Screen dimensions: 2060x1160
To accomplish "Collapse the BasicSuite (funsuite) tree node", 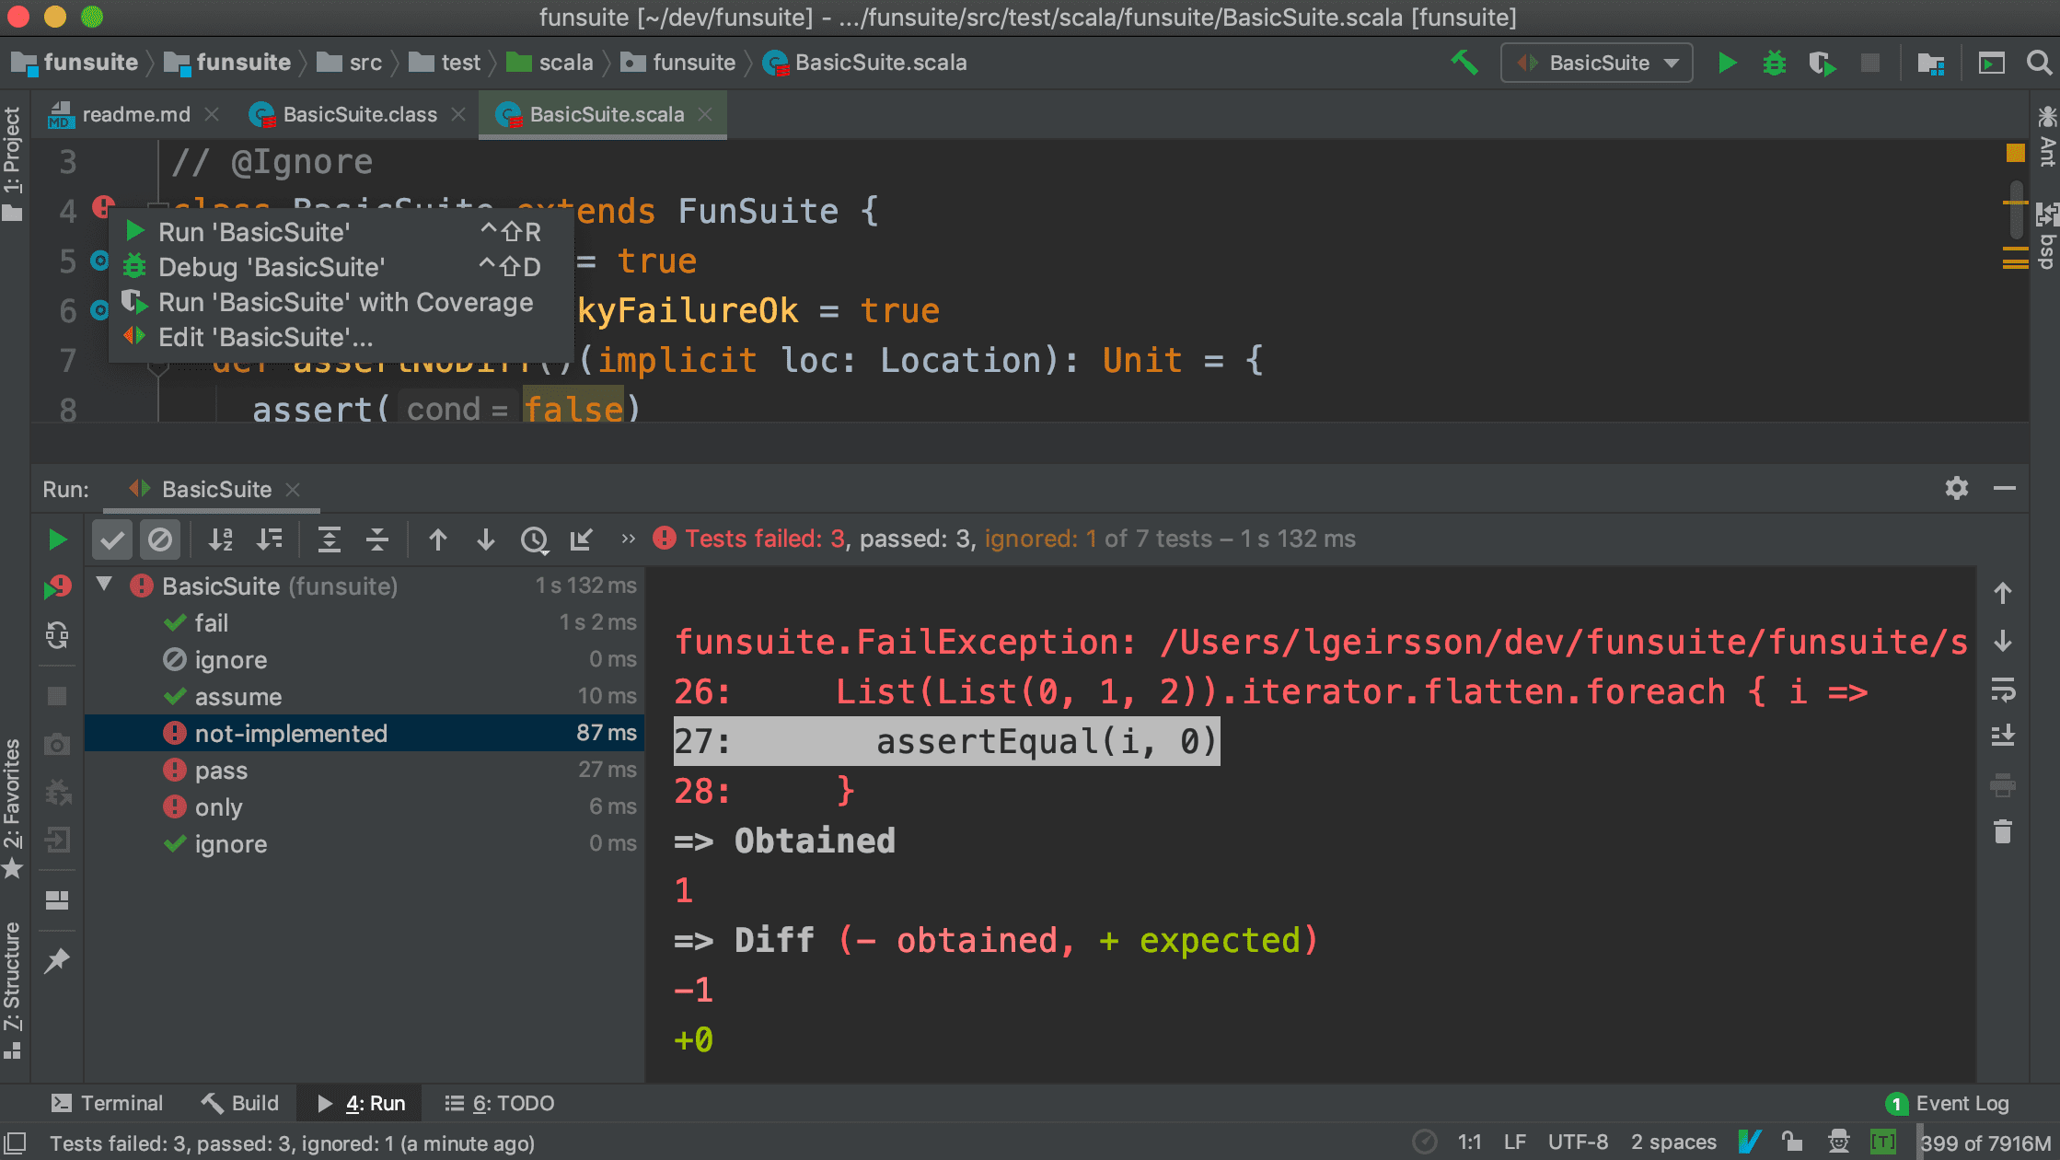I will (x=104, y=585).
